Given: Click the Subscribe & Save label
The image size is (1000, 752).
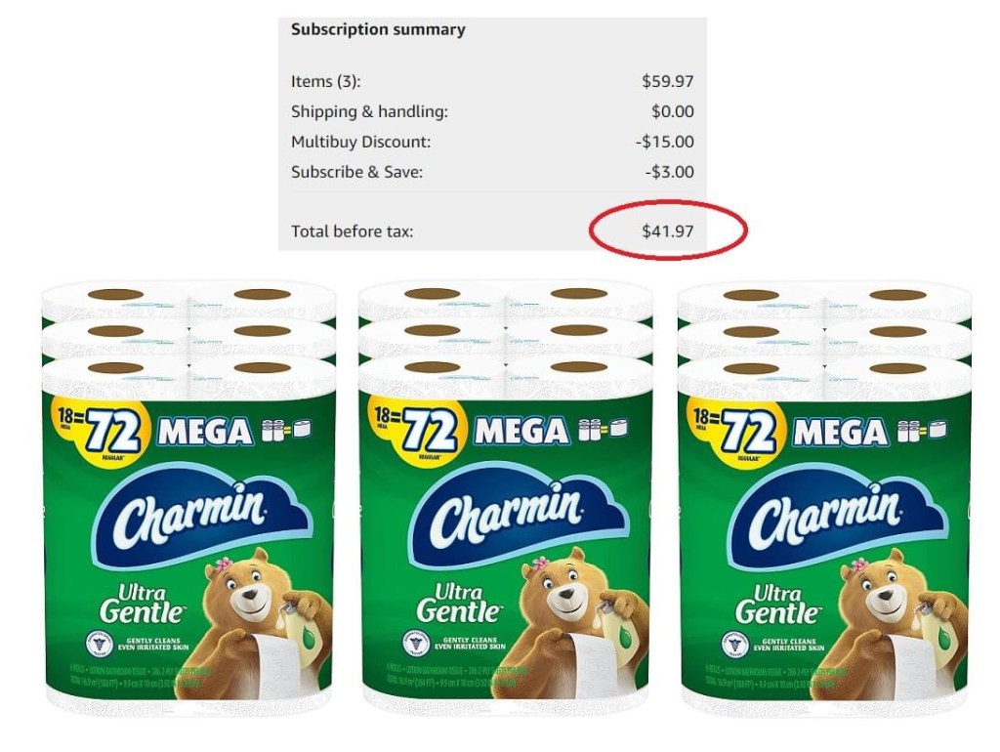Looking at the screenshot, I should tap(357, 172).
